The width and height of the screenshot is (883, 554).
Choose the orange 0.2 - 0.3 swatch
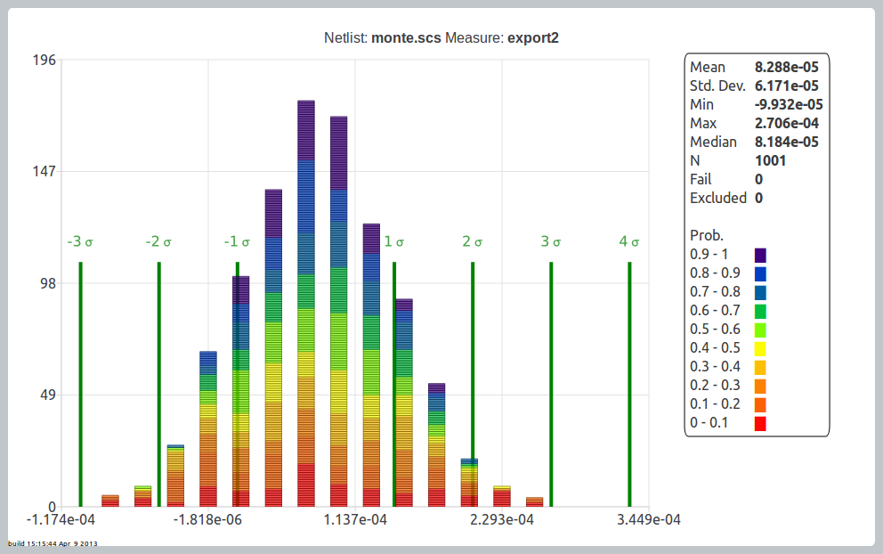[x=760, y=386]
